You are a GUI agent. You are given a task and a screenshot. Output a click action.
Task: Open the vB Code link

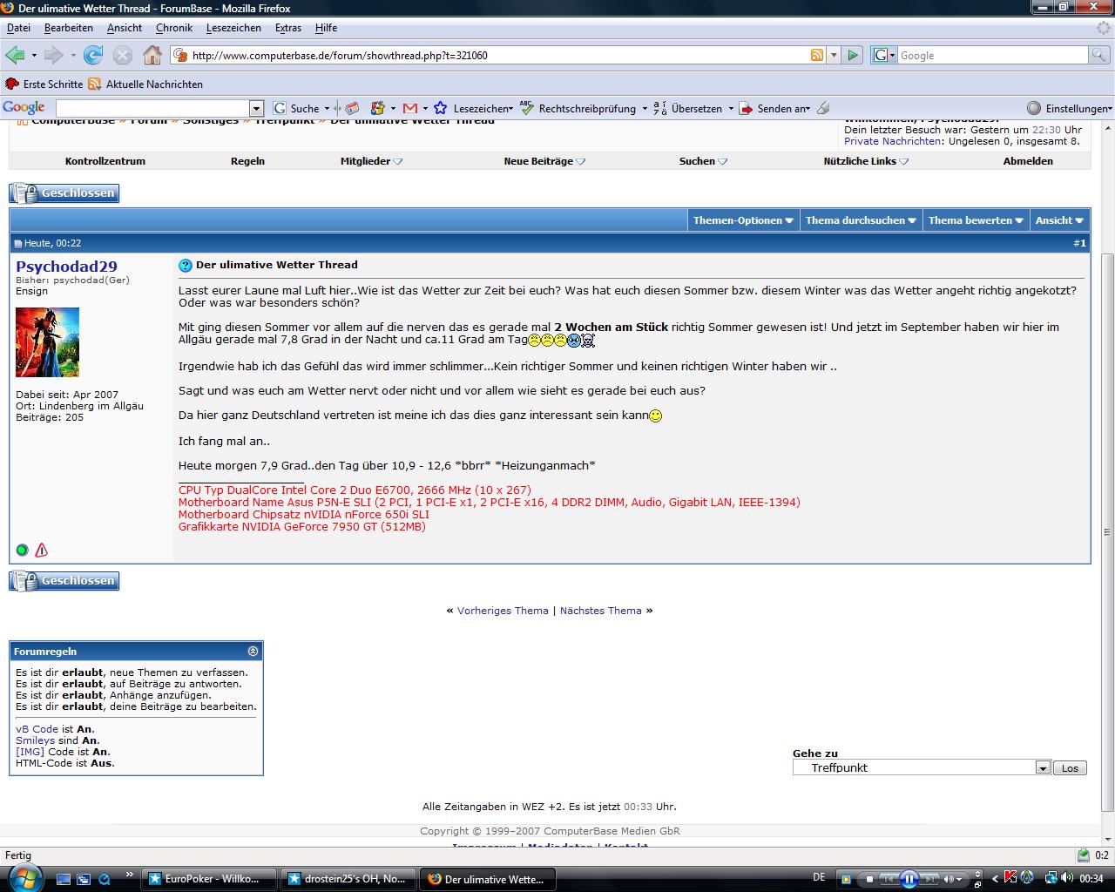(x=37, y=729)
